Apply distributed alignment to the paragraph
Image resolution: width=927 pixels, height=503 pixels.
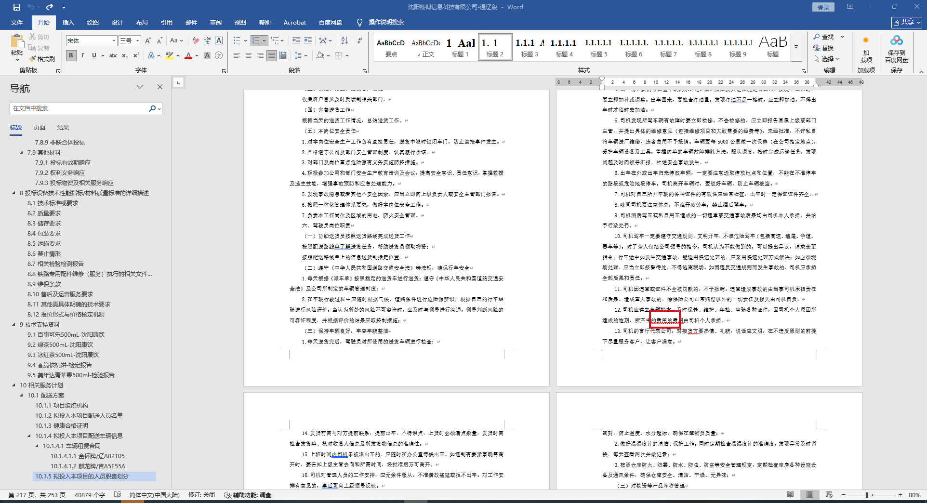coord(283,55)
